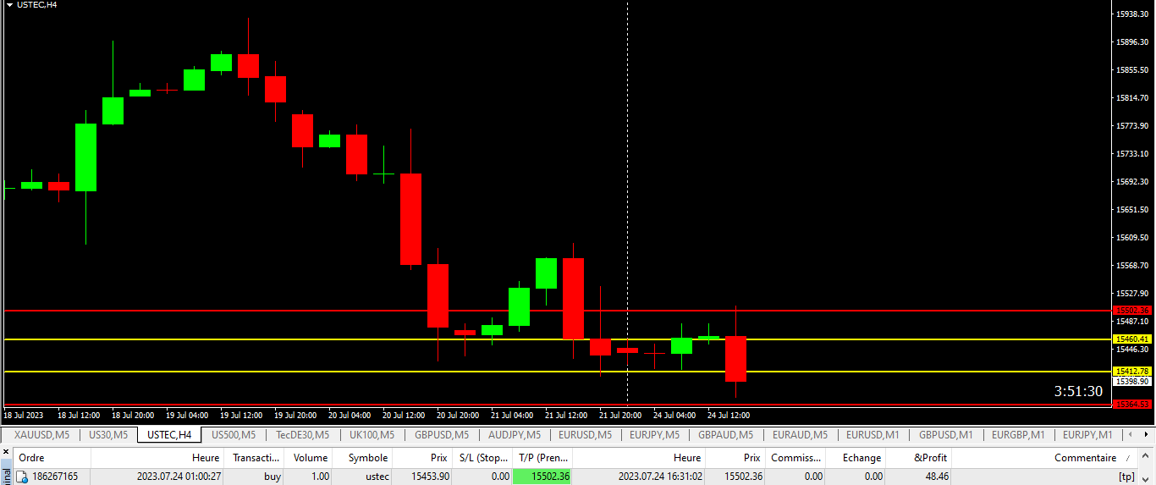
Task: Switch to the US30,M5 chart tab
Action: tap(108, 435)
